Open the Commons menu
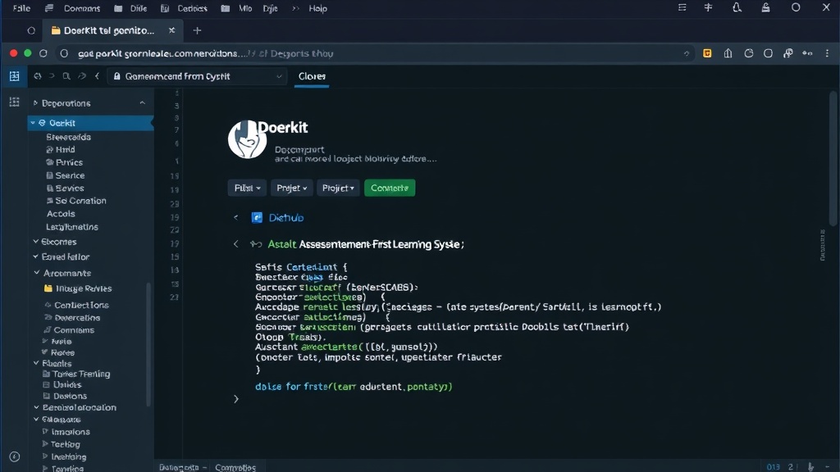The image size is (840, 472). pos(81,8)
